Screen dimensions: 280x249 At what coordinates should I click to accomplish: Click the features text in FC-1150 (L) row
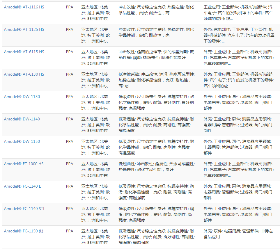click(x=157, y=237)
